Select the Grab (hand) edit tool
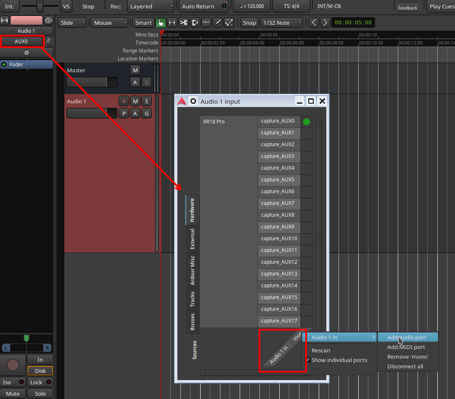 coord(161,23)
